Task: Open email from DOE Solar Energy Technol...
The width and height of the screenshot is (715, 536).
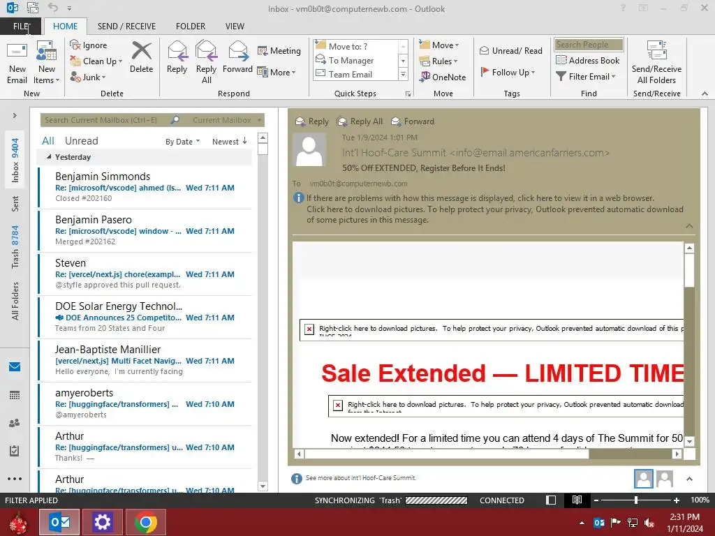Action: tap(145, 317)
